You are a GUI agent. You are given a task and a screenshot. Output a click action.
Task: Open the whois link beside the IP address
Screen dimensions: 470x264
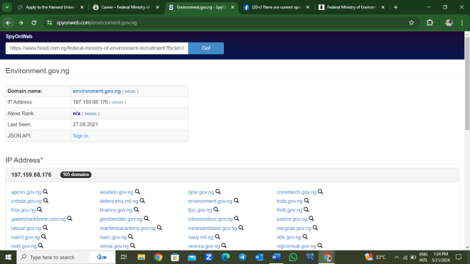coord(117,102)
